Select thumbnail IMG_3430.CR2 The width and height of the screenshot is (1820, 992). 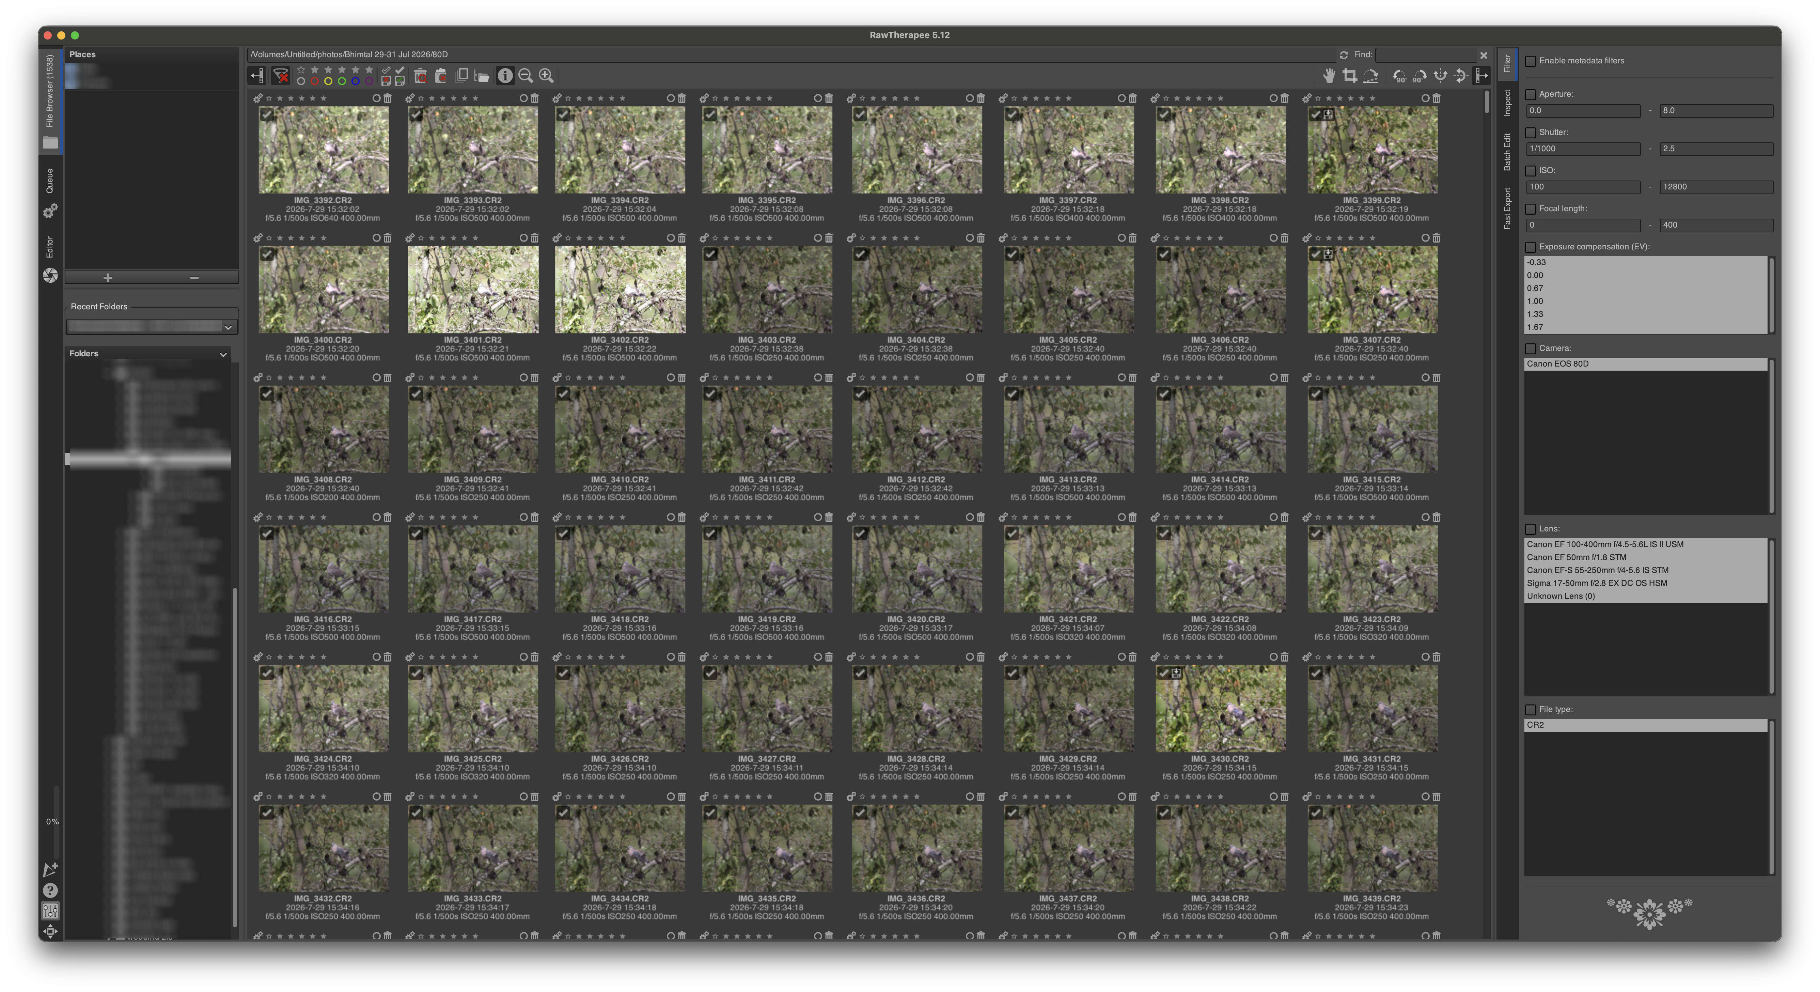pos(1220,709)
